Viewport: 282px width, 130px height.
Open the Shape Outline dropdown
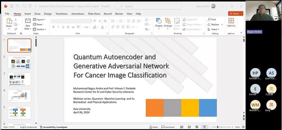[x=192, y=24]
